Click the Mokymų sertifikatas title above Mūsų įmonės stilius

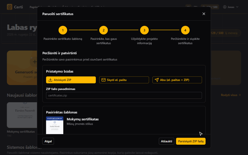tap(83, 119)
